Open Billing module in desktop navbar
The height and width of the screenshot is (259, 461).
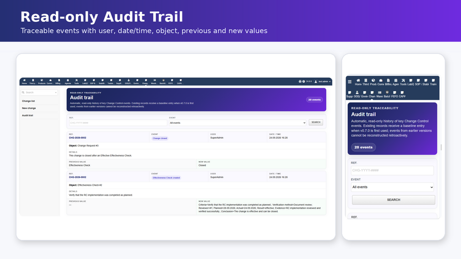59,81
